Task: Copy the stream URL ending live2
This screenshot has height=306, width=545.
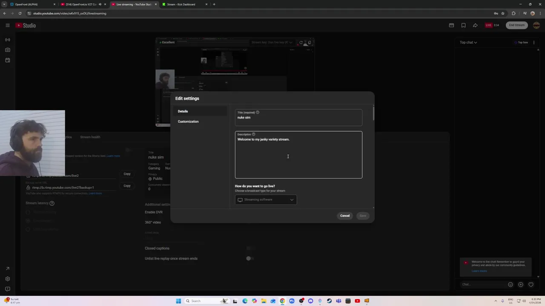Action: (127, 174)
